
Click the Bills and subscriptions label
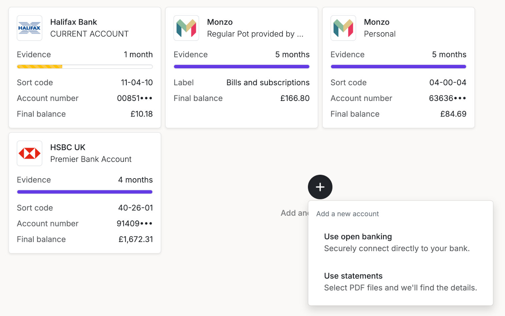click(268, 83)
